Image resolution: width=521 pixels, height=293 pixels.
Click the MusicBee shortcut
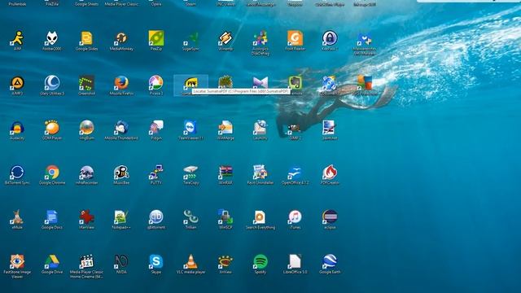121,173
